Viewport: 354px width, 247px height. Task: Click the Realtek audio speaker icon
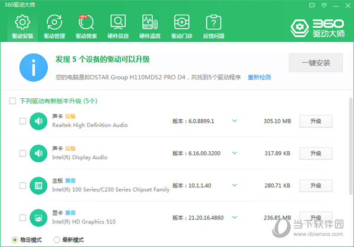[38, 122]
